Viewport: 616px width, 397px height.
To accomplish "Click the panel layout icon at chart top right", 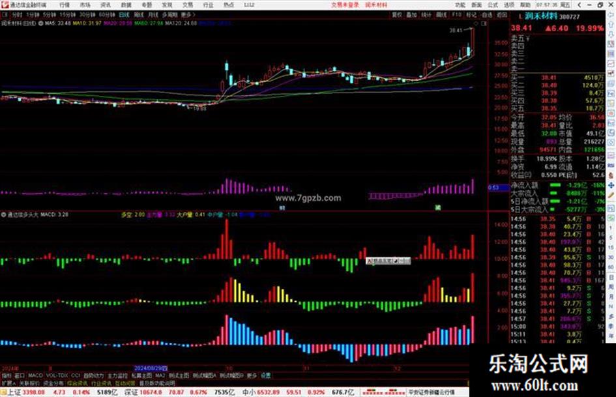I will (484, 23).
